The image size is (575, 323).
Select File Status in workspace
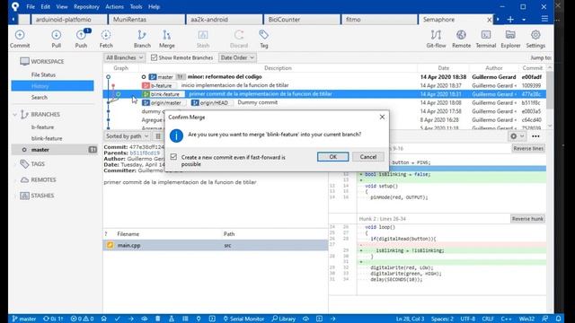coord(44,74)
